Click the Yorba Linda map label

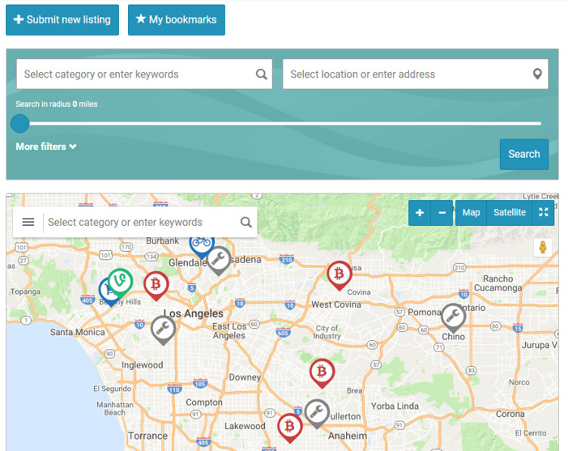click(x=395, y=406)
